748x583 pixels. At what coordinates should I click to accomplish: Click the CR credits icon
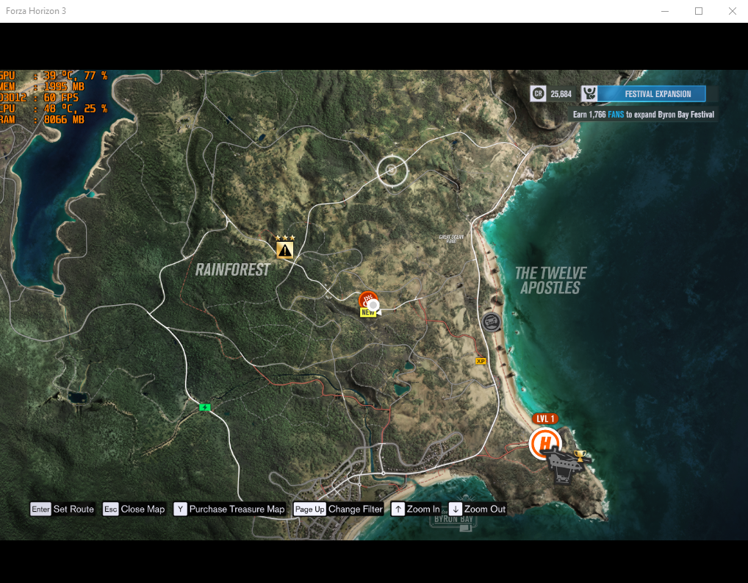pos(538,94)
